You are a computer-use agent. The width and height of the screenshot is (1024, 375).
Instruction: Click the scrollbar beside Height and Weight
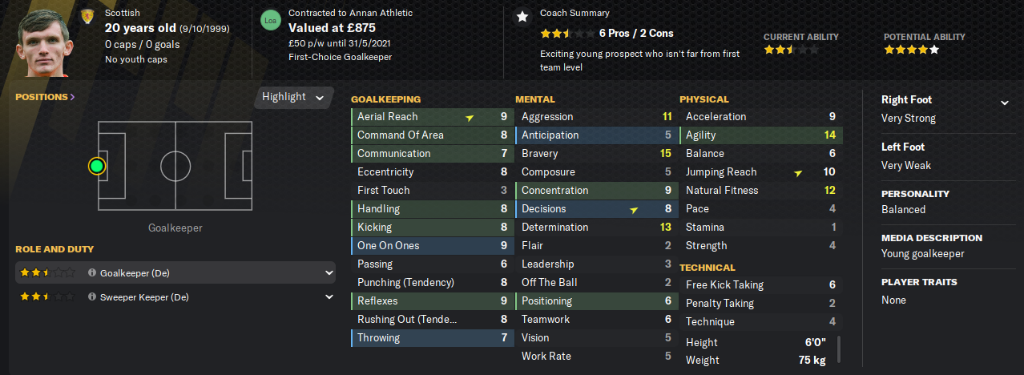tap(839, 350)
